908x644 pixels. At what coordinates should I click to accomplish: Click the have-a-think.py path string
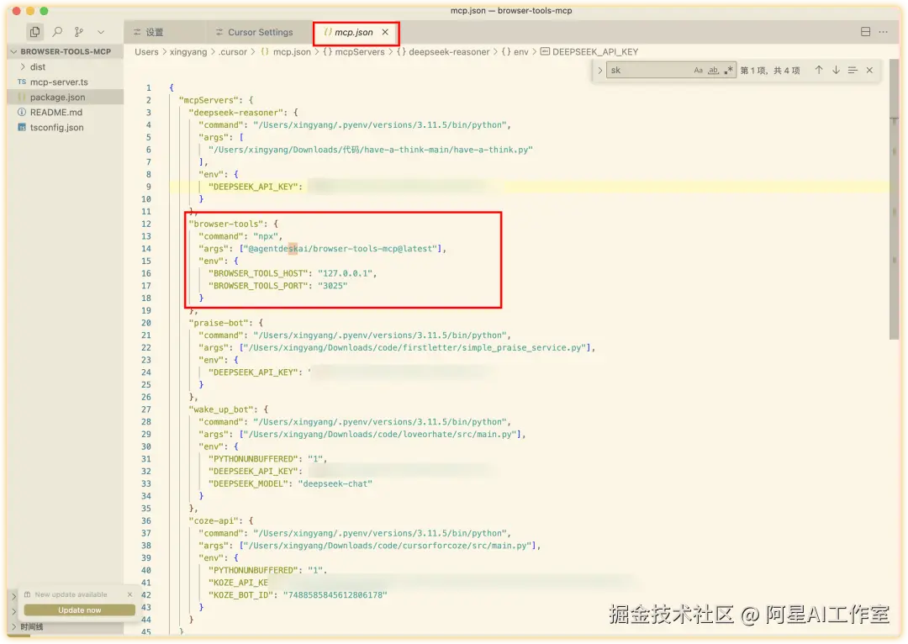pos(371,150)
